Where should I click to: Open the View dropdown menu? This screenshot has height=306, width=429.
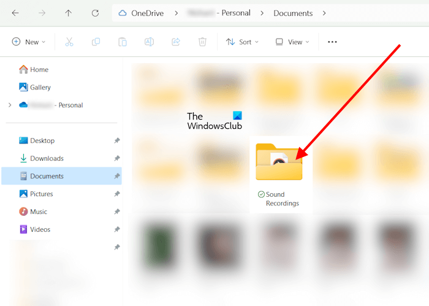pos(292,42)
